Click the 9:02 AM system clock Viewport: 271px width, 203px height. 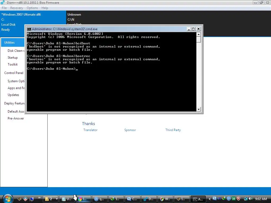261,199
